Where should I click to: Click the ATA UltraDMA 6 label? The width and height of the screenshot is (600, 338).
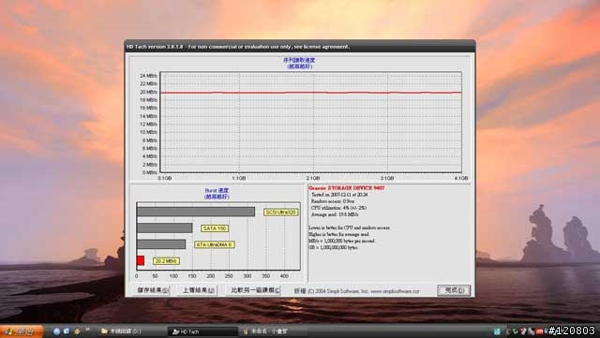pyautogui.click(x=215, y=244)
